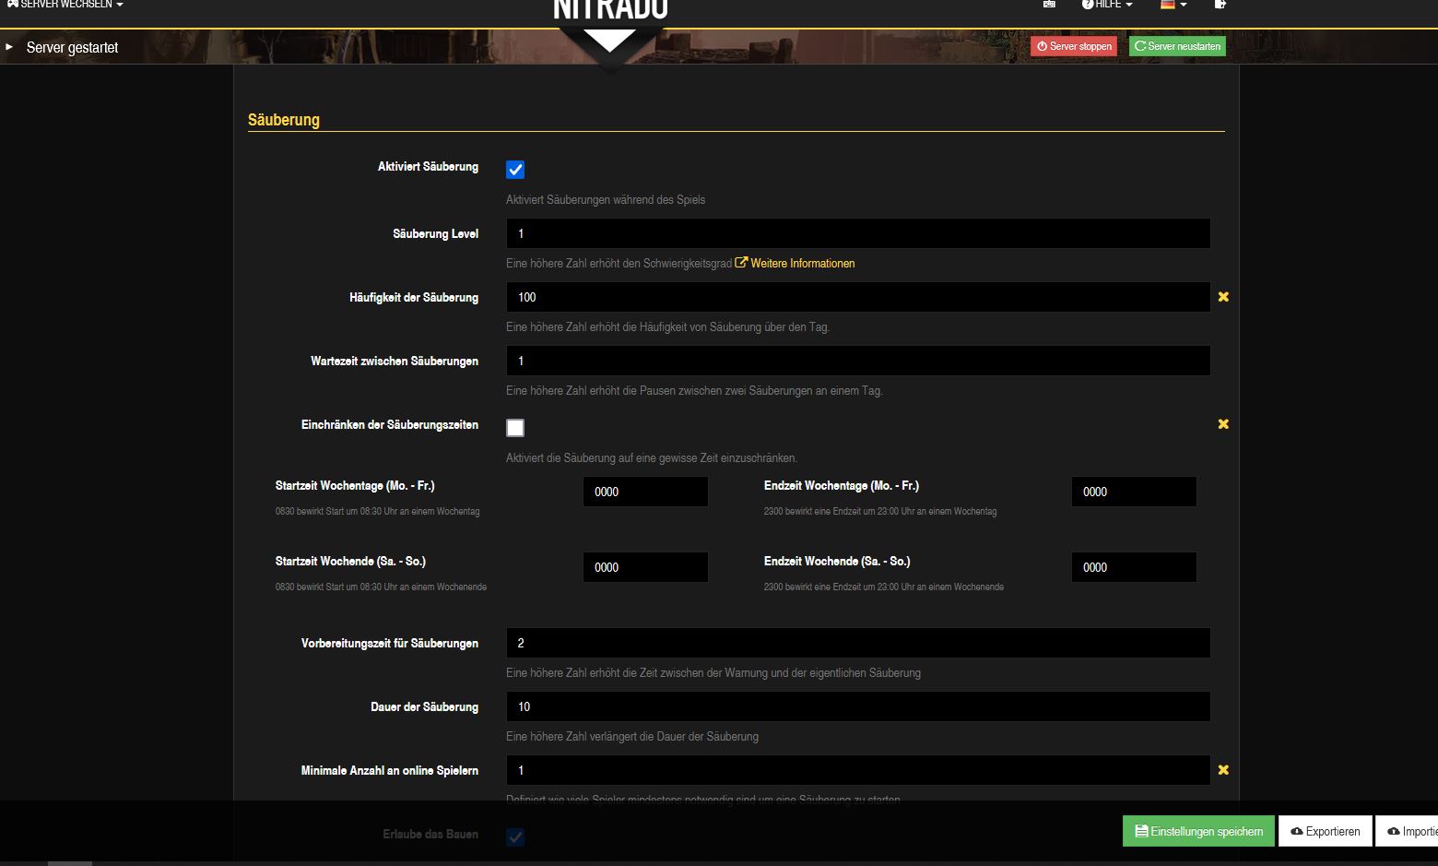
Task: Uncheck the Aktiviert Säuberung checkbox
Action: 515,170
